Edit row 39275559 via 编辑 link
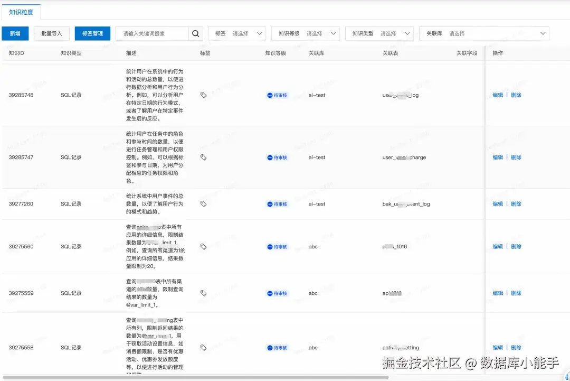570x381 pixels. pos(498,293)
